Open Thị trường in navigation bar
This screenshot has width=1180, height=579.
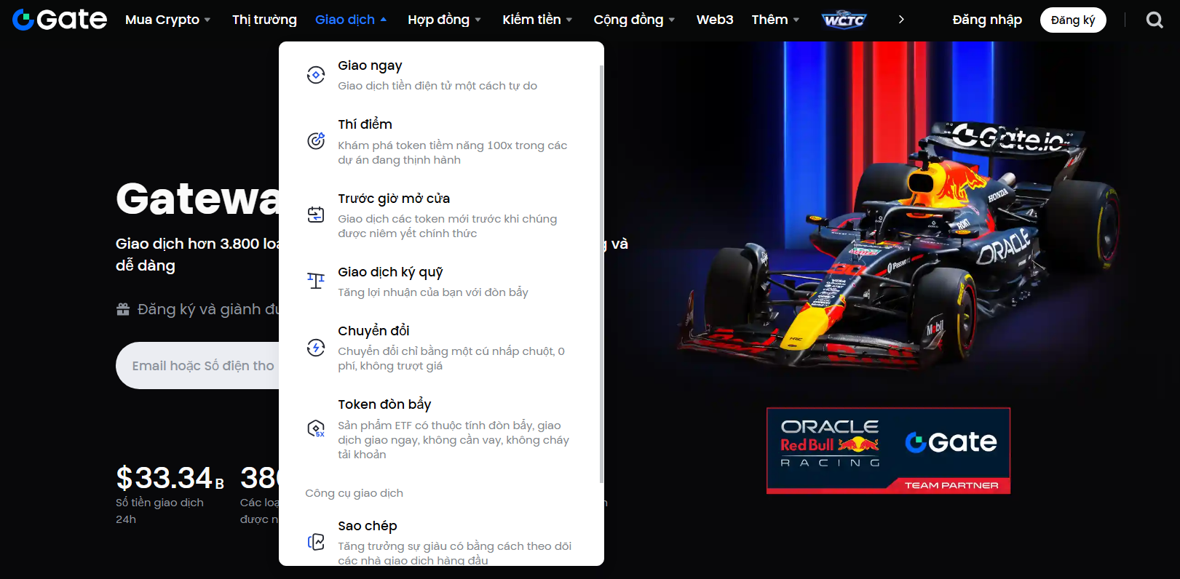[264, 20]
